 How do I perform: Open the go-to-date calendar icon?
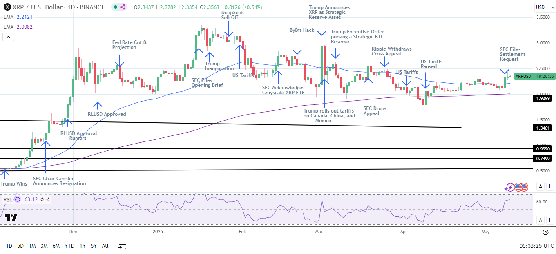(123, 245)
